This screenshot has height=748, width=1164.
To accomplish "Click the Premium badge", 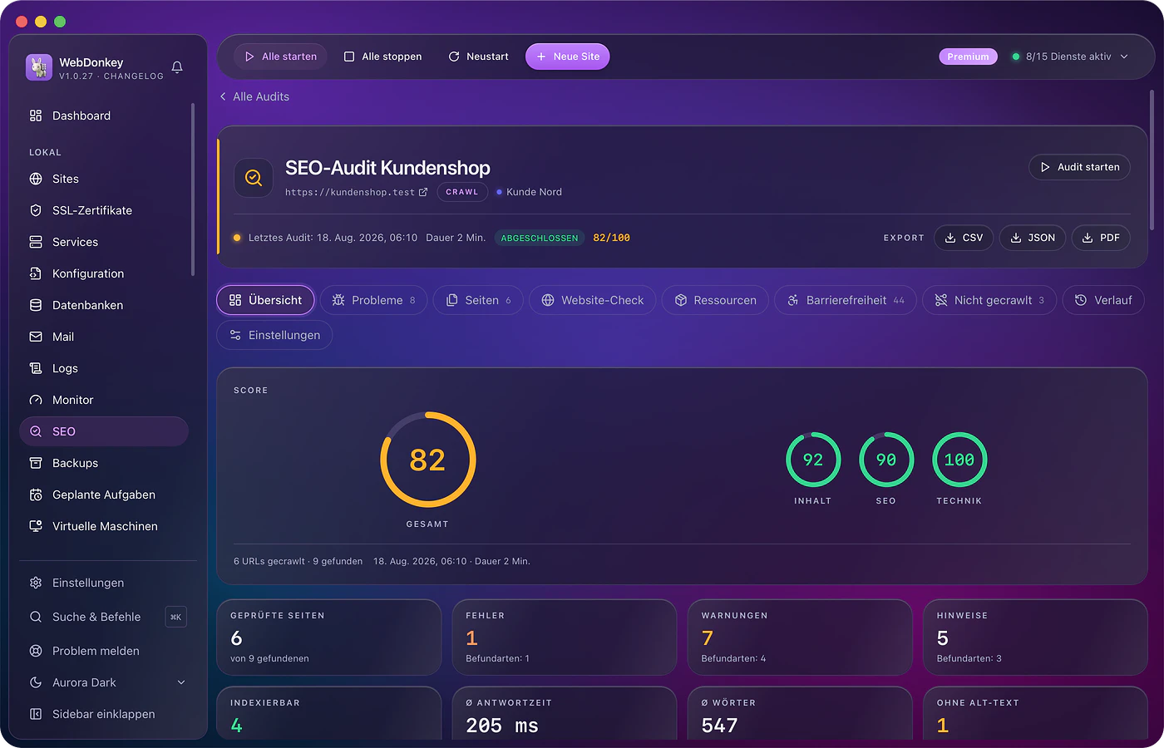I will coord(968,57).
